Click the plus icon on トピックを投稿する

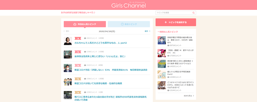(166, 22)
